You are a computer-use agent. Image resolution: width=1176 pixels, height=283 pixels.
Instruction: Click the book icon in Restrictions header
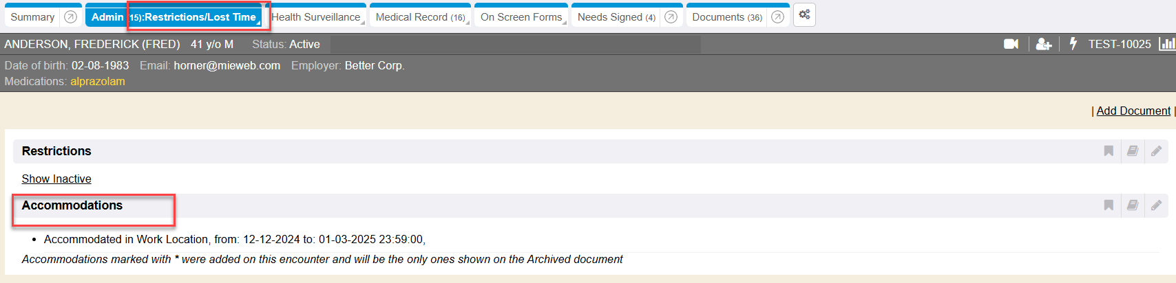[x=1133, y=151]
